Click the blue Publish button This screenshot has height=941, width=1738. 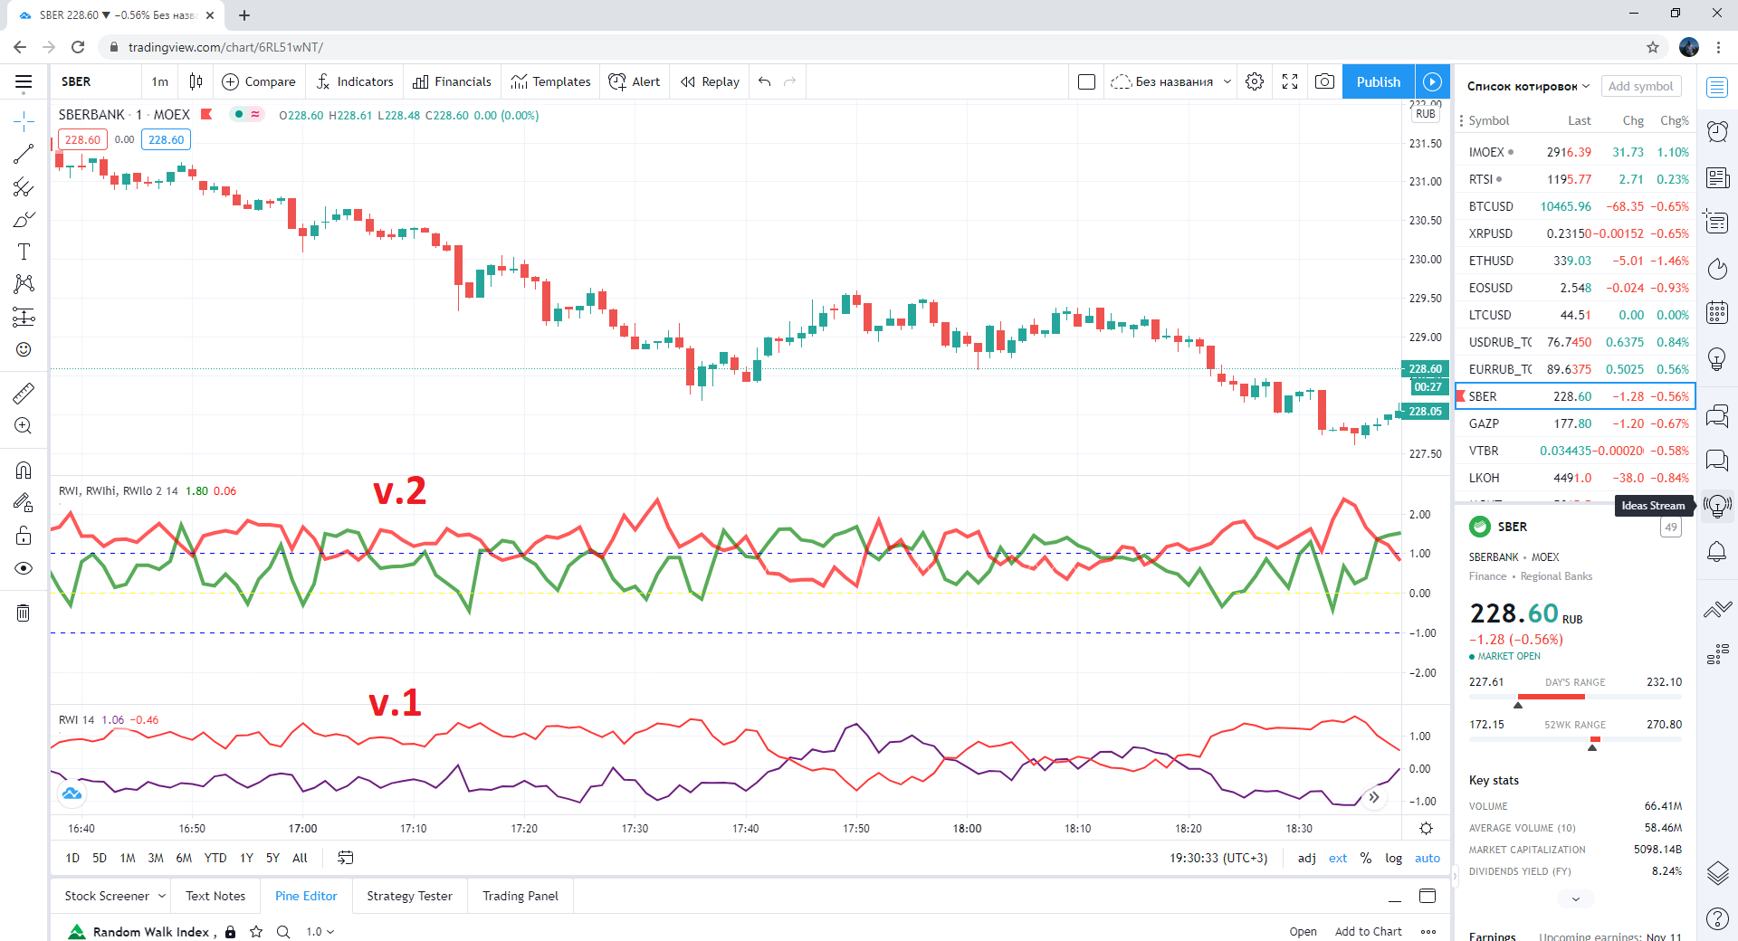click(1378, 81)
